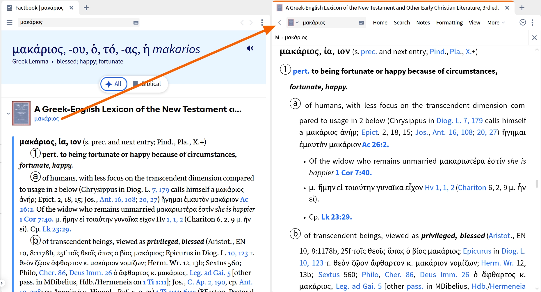Open the Notes menu
This screenshot has width=541, height=292.
[x=423, y=22]
